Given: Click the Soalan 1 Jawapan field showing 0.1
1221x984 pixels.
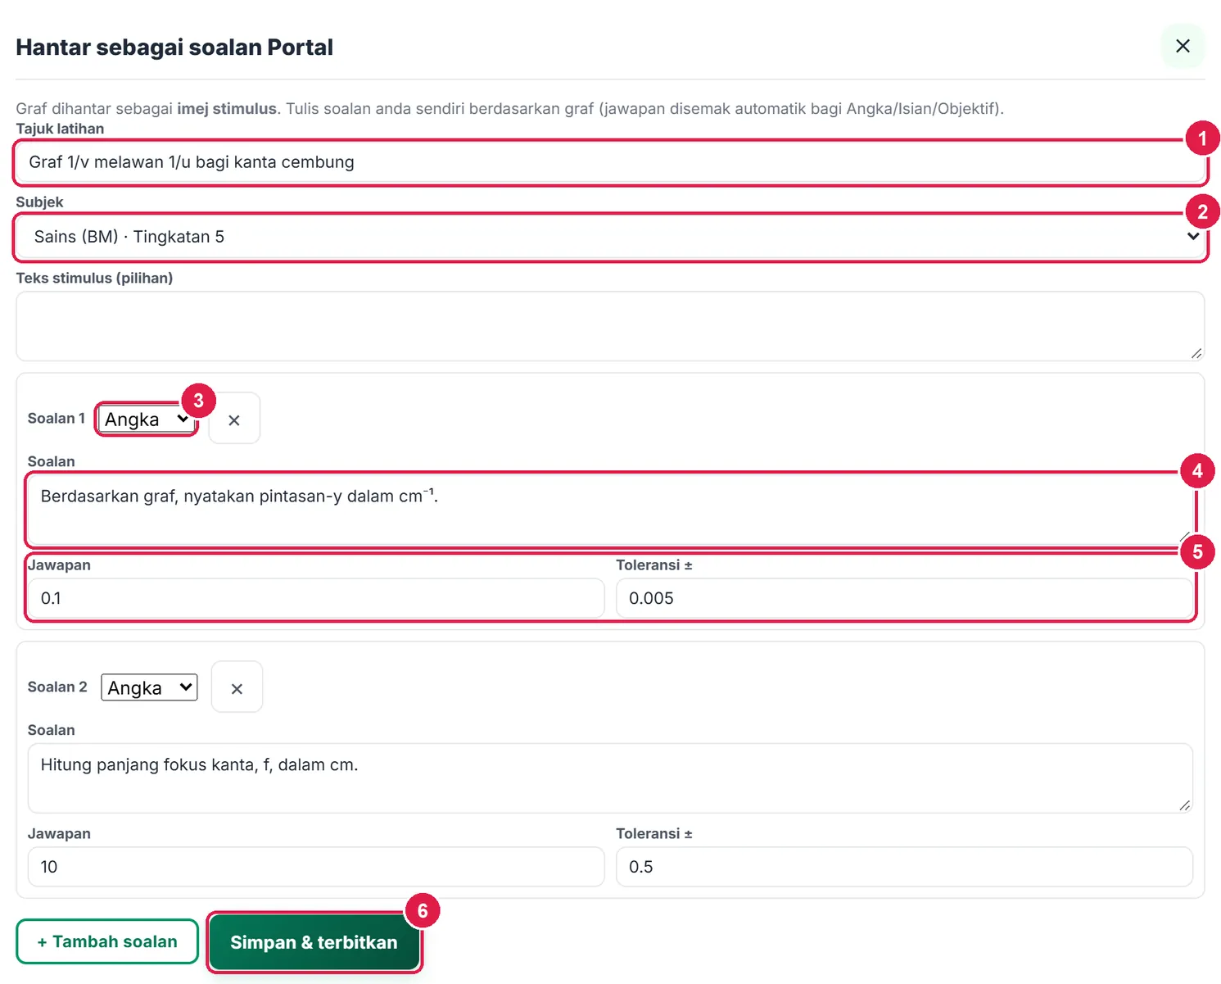Looking at the screenshot, I should click(x=316, y=598).
